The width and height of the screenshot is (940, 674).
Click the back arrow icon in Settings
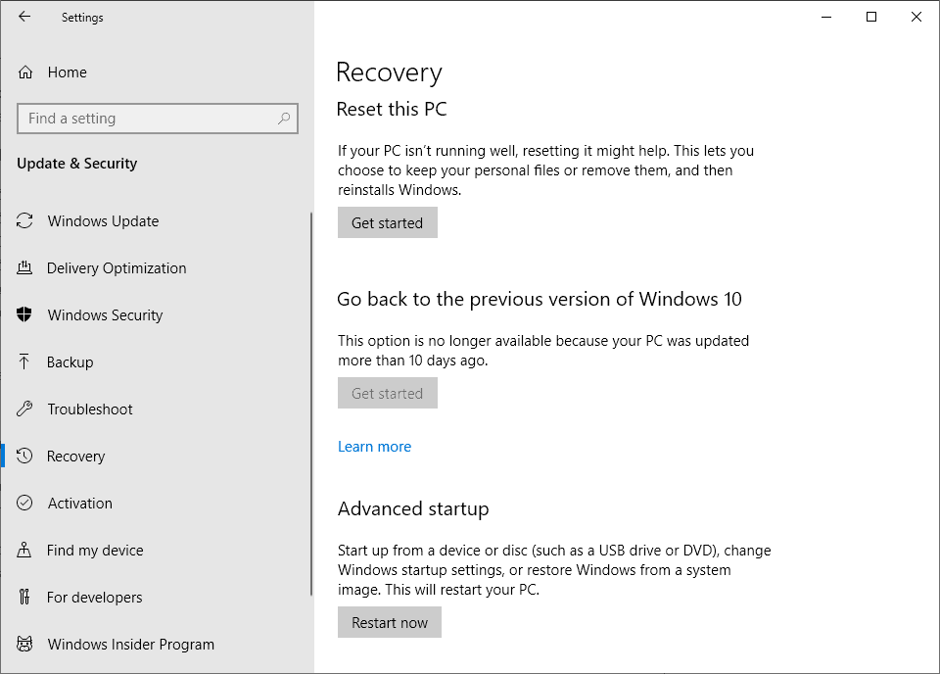coord(24,17)
